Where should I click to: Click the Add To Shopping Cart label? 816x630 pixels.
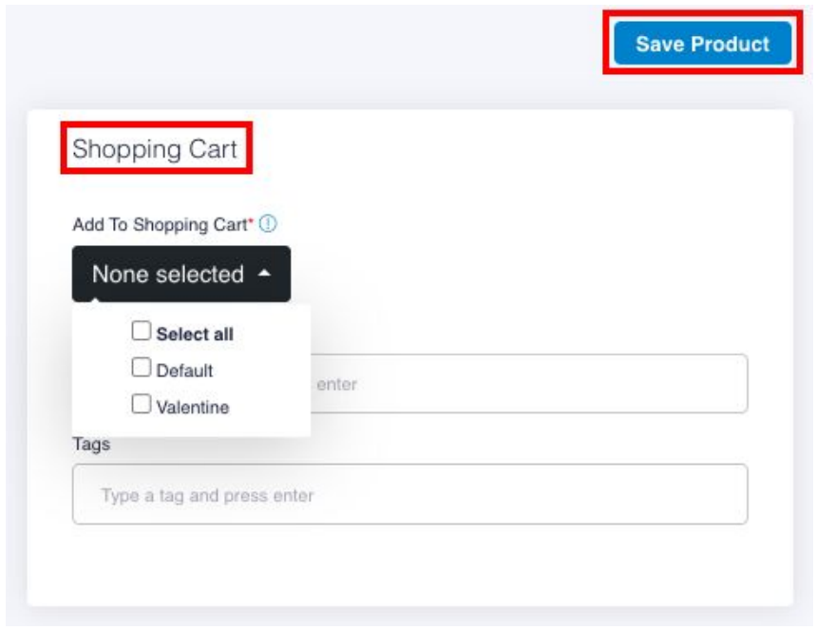160,224
